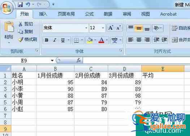Select column A header

pos(24,69)
